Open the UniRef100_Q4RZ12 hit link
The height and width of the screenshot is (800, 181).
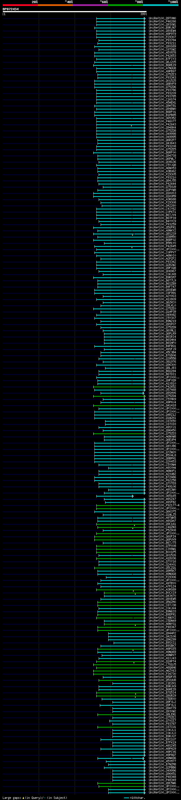pos(162,415)
